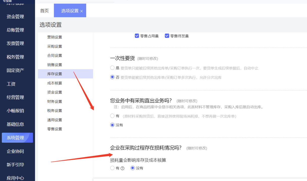This screenshot has height=181, width=307.
Task: Open 合同设置 in the settings list
Action: (54, 56)
